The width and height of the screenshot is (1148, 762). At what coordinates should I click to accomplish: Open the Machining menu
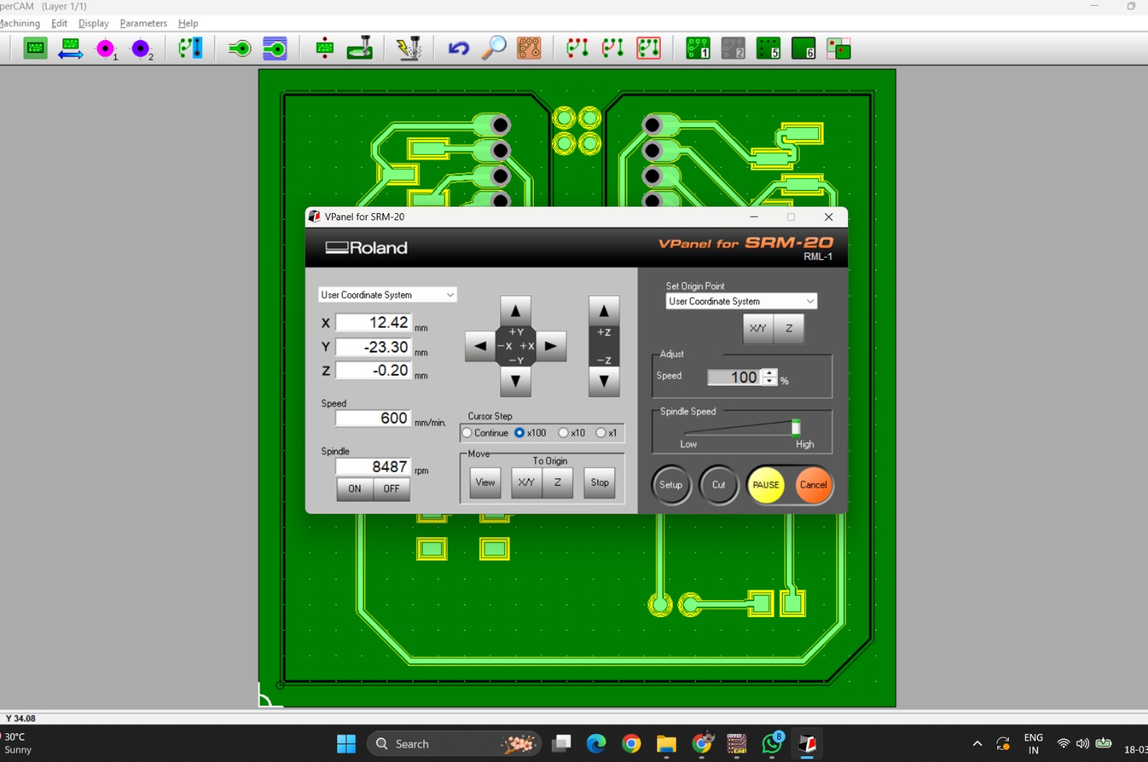19,23
